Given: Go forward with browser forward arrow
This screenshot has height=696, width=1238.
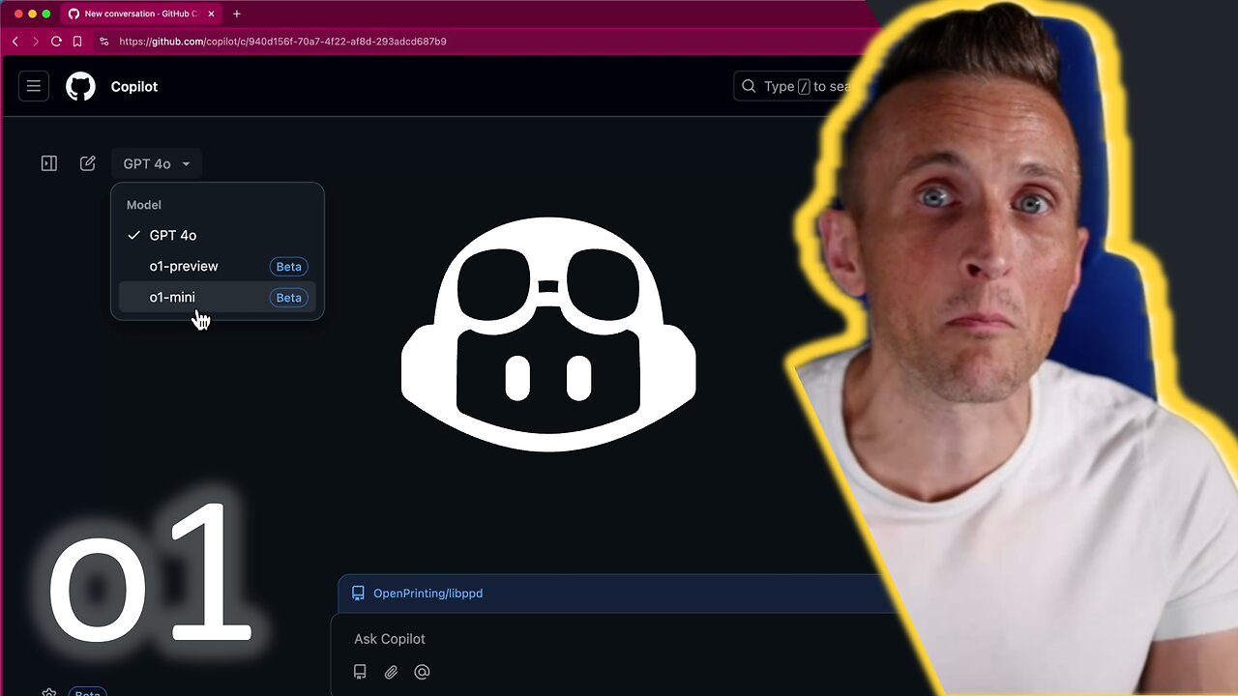Looking at the screenshot, I should [36, 42].
